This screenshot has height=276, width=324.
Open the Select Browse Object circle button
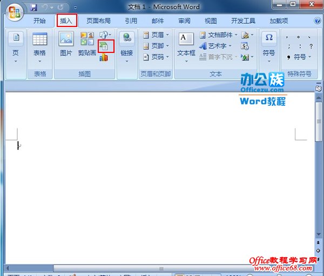pos(318,251)
